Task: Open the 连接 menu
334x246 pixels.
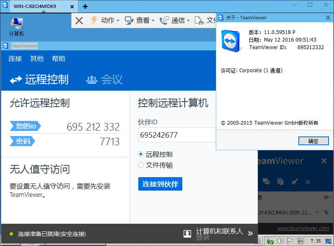Action: 15,58
